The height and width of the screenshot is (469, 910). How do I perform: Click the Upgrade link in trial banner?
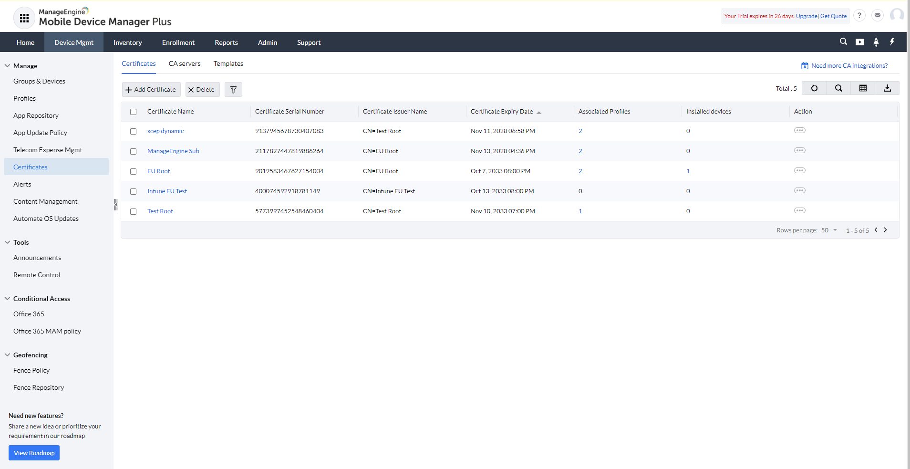(x=807, y=16)
